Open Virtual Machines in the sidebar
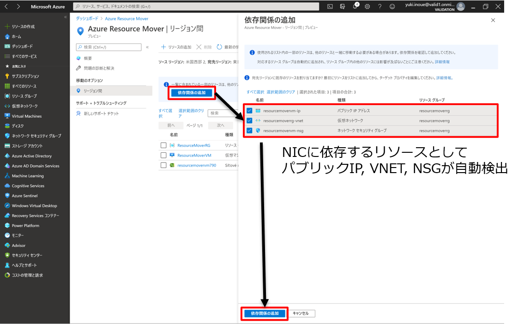The width and height of the screenshot is (518, 324). (x=23, y=116)
